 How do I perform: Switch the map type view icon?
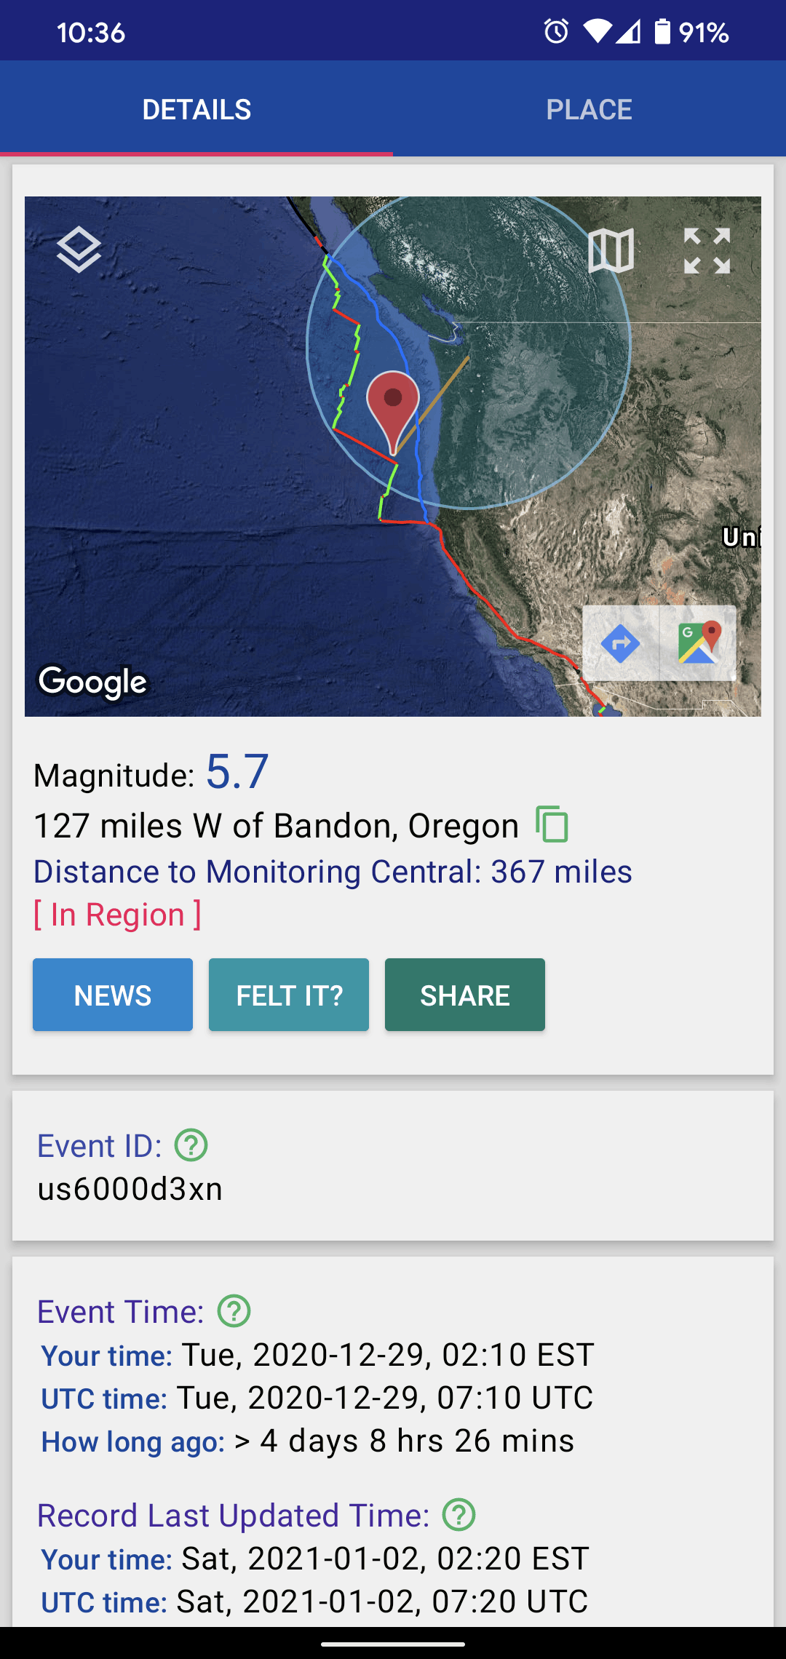(x=611, y=251)
